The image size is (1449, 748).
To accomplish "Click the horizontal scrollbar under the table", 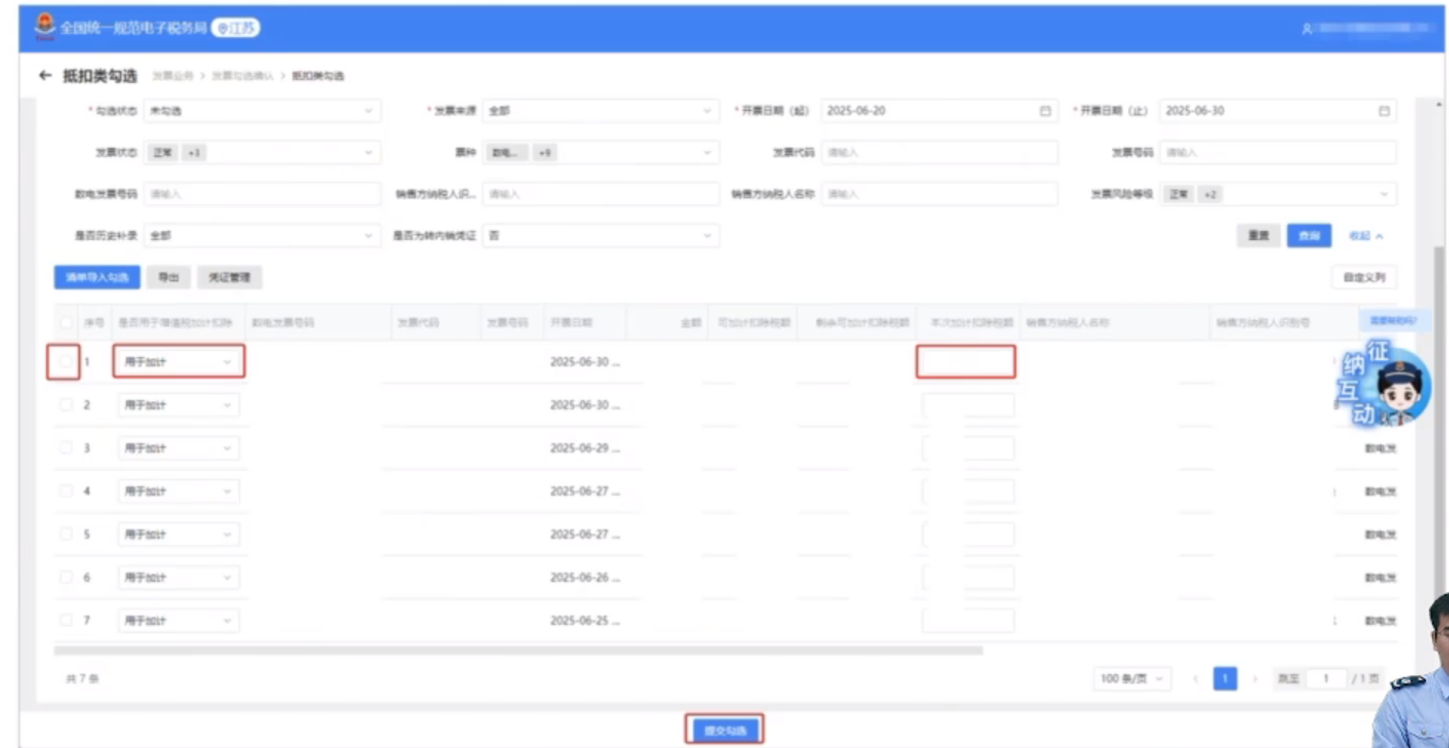I will (x=517, y=650).
